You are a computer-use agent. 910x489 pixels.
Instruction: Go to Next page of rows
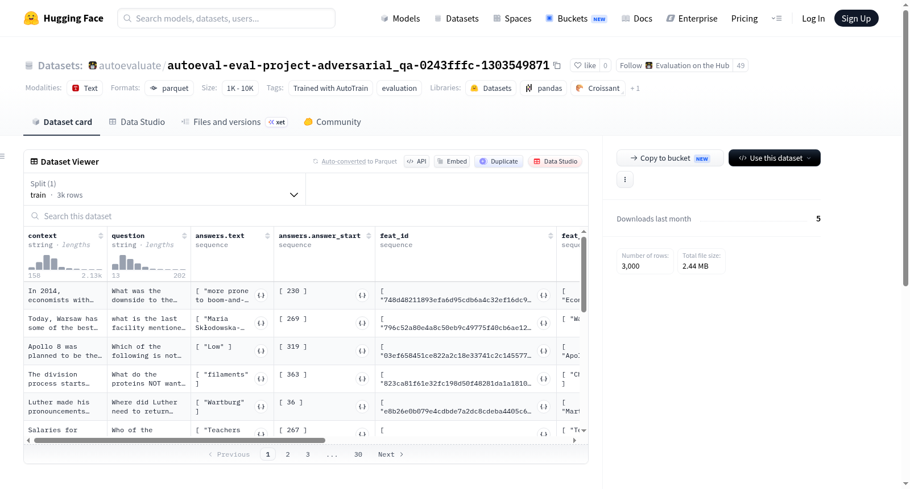[391, 454]
